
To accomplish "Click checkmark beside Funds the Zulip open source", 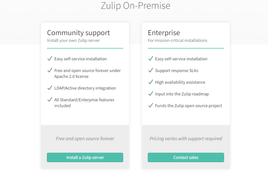I will [151, 105].
